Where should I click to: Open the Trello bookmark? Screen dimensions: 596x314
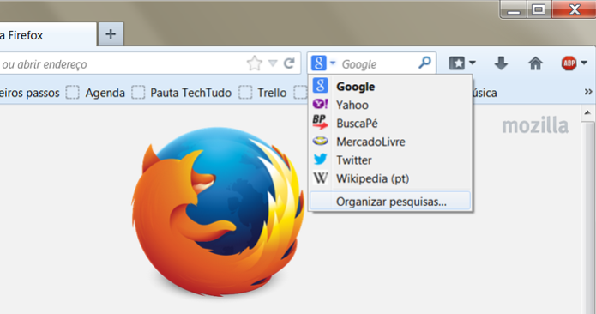262,93
